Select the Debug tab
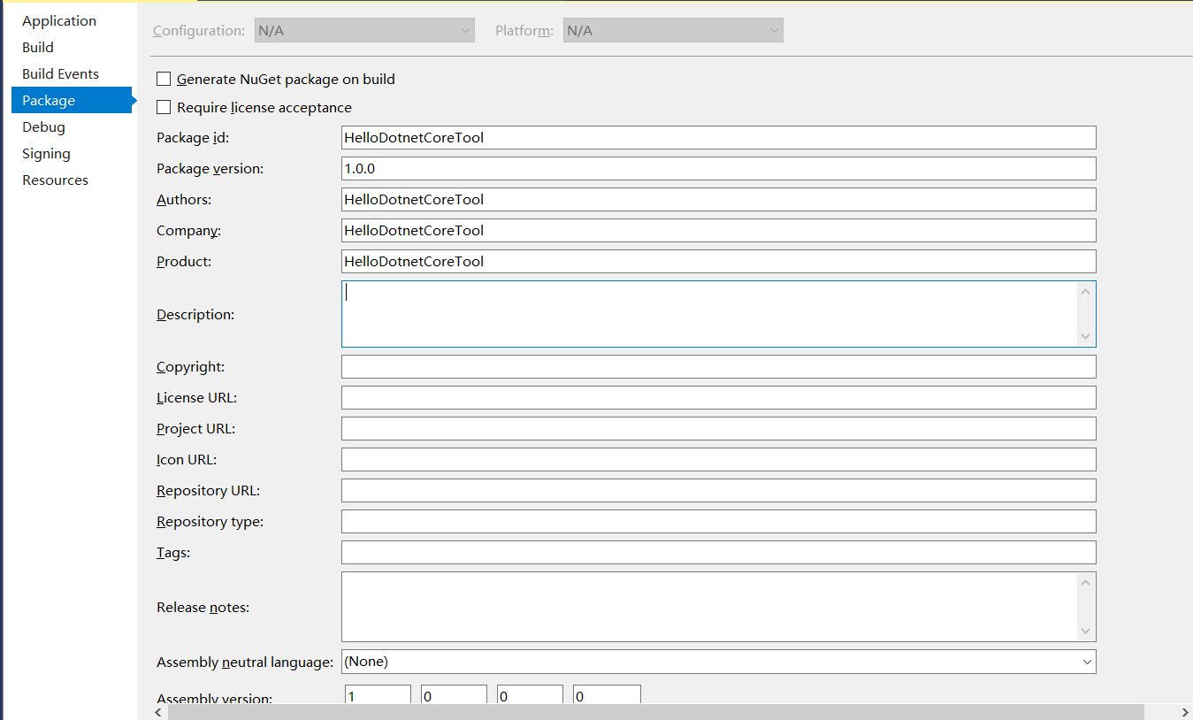Screen dimensions: 1193x720 pos(43,127)
